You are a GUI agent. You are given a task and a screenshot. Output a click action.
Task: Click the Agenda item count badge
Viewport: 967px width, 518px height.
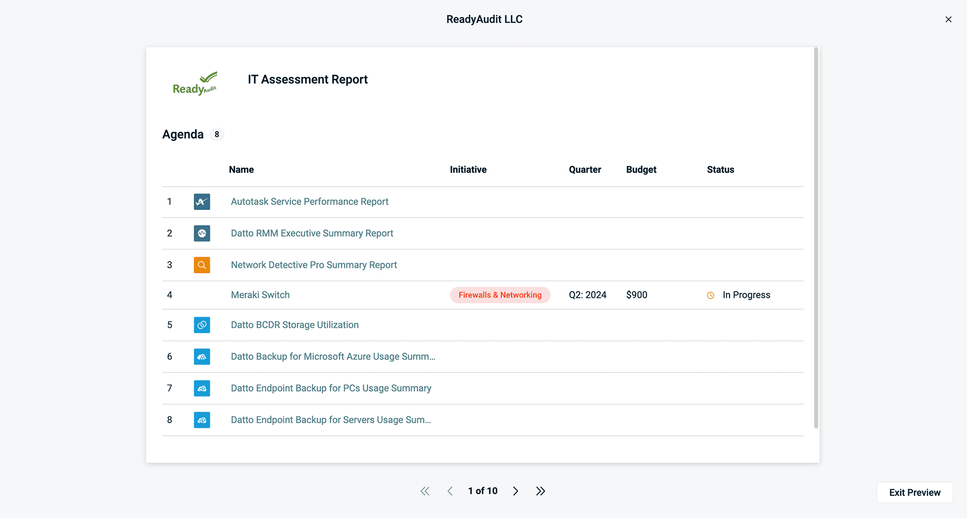point(217,134)
